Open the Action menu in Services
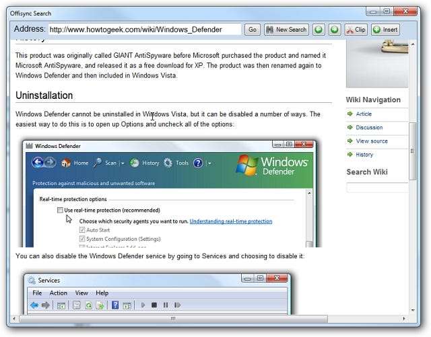 [59, 293]
